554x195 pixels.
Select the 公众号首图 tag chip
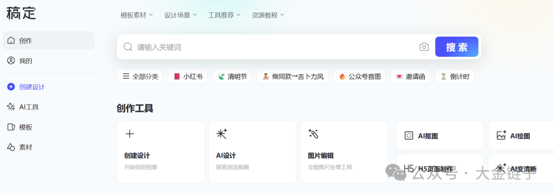coord(359,76)
